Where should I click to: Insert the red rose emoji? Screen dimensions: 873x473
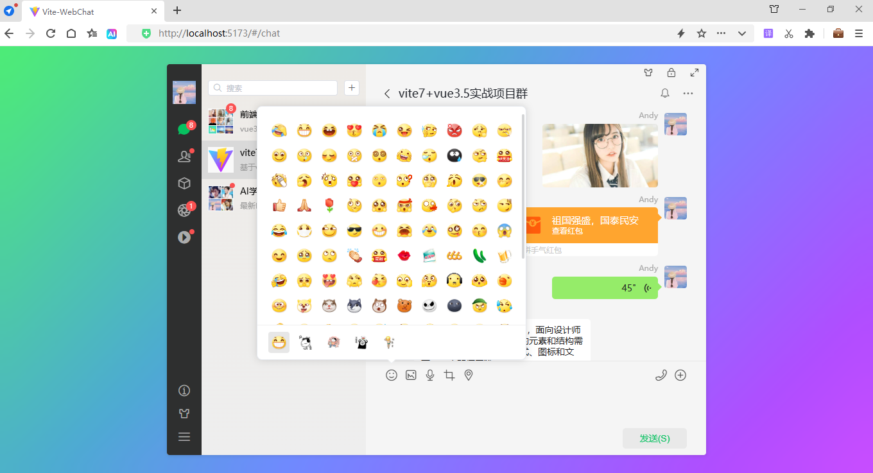click(x=329, y=205)
